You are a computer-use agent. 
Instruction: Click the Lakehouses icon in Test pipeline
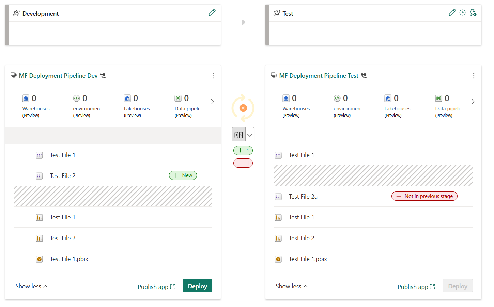[388, 98]
